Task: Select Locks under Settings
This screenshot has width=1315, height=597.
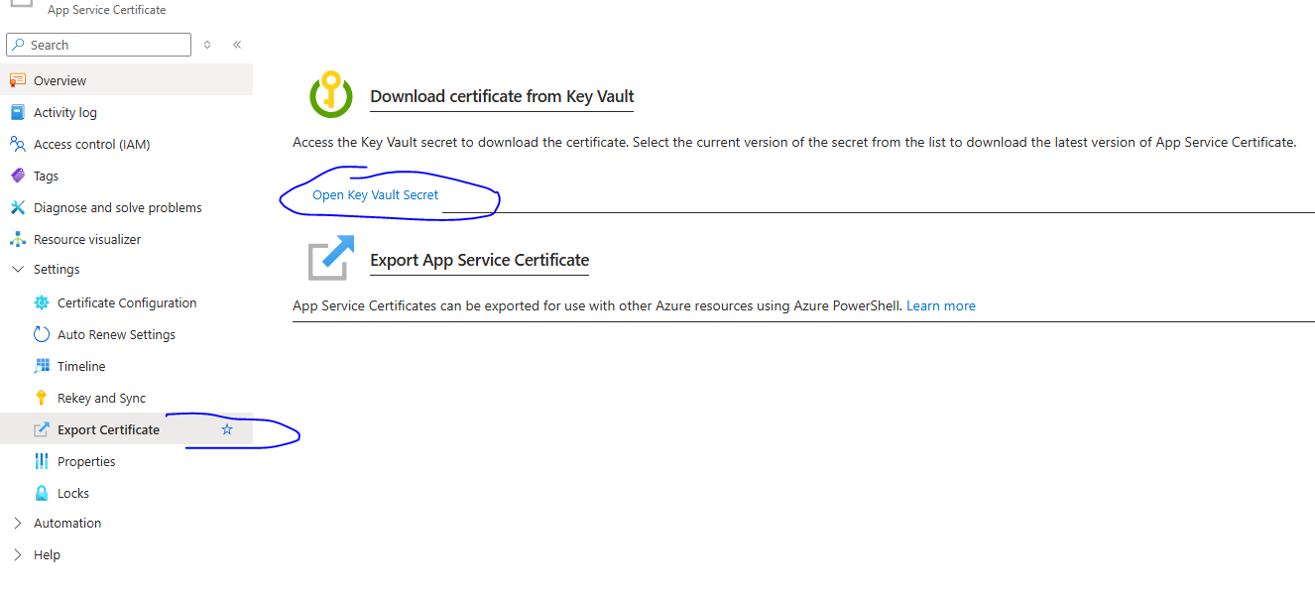Action: 126,493
